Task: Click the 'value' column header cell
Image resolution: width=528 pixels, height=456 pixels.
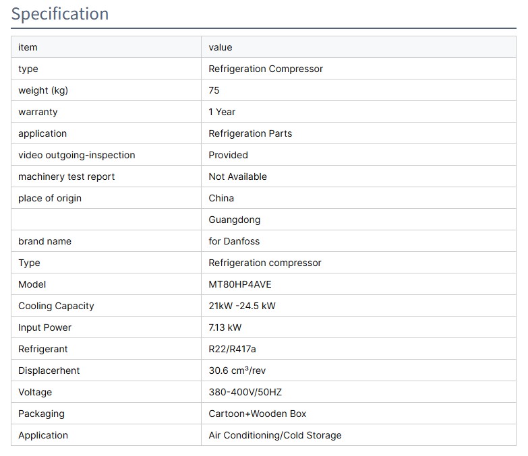Action: [221, 47]
